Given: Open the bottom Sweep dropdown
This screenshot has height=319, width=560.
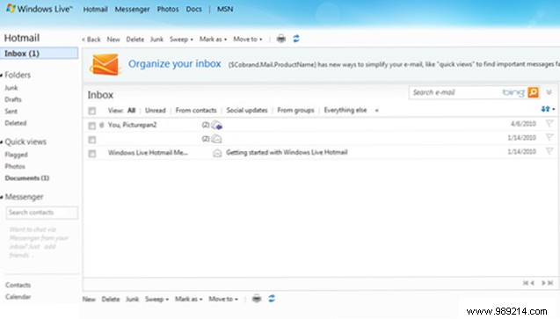Looking at the screenshot, I should [156, 299].
